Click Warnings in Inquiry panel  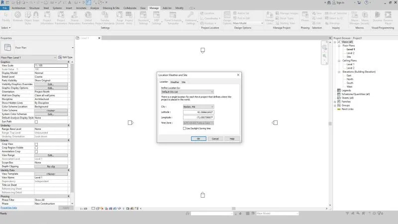(332, 23)
